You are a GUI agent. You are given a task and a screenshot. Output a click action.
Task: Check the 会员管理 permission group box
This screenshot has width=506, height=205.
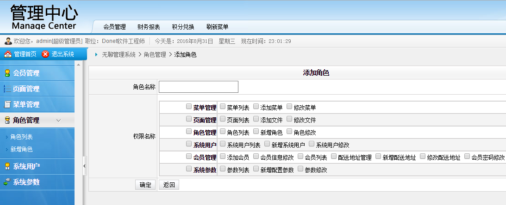click(x=189, y=156)
